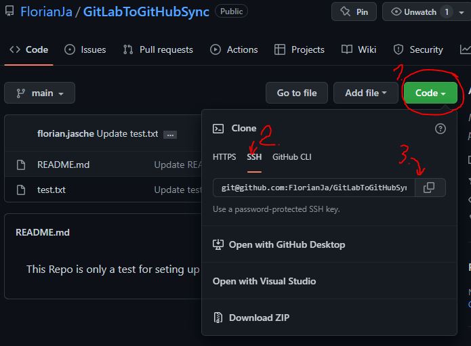The image size is (471, 346).
Task: Select the HTTPS clone tab
Action: pyautogui.click(x=224, y=157)
